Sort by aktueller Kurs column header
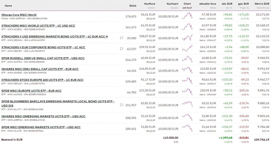Image resolution: width=271 pixels, height=144 pixels. pyautogui.click(x=207, y=4)
